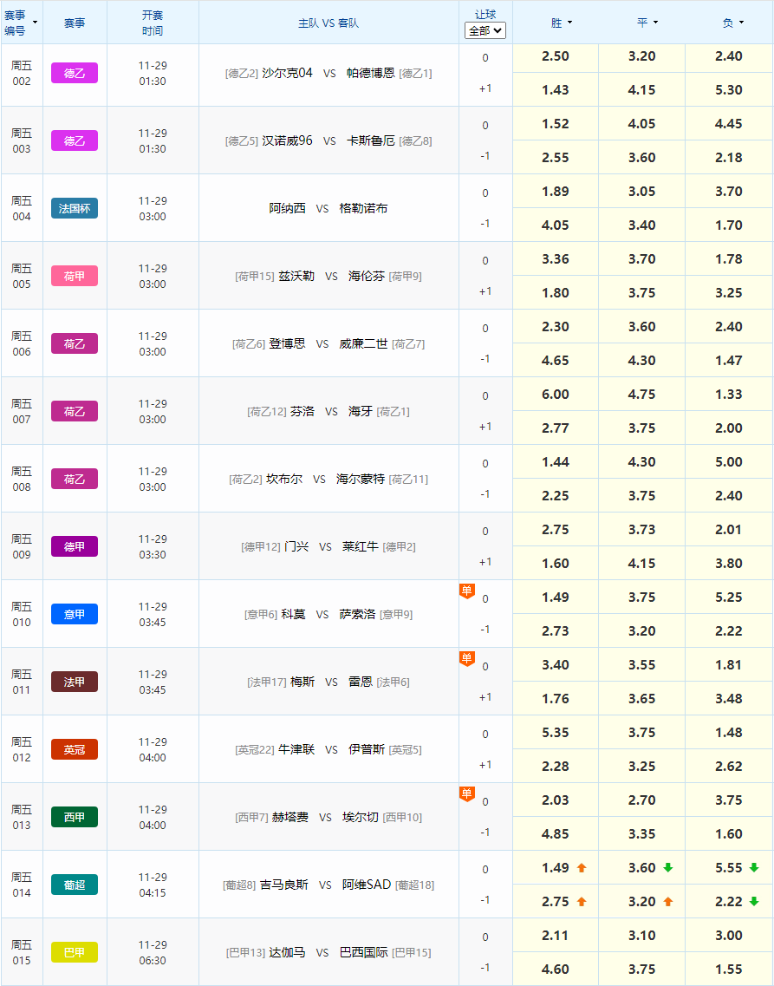Open team 威廉二世
The image size is (774, 986).
[x=363, y=343]
